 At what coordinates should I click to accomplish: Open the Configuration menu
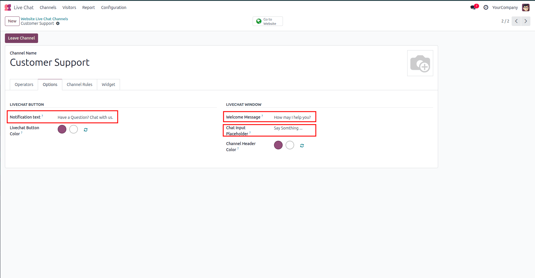pos(113,7)
